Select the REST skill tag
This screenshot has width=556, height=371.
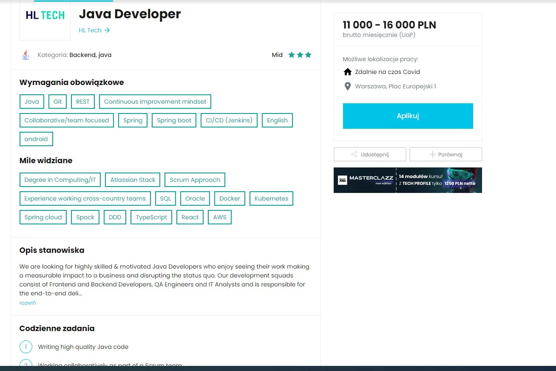tap(83, 102)
